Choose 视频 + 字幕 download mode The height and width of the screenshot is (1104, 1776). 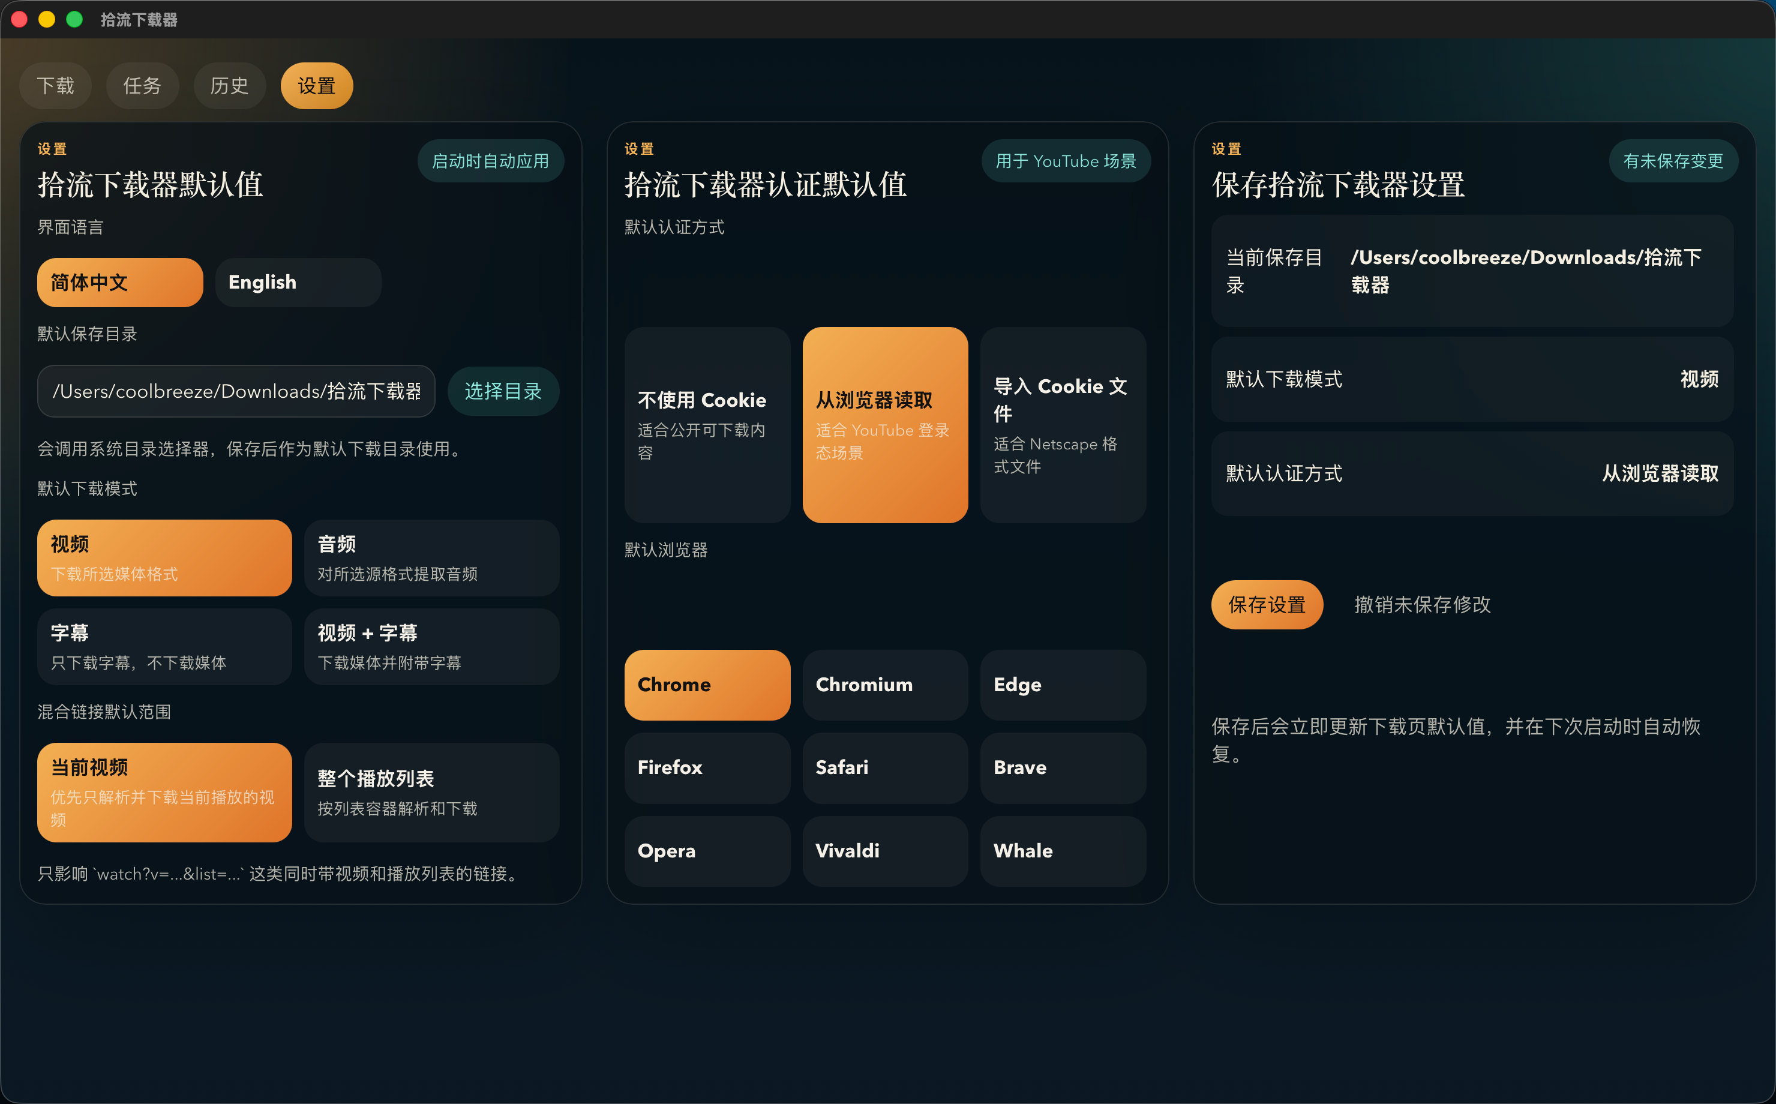point(431,646)
